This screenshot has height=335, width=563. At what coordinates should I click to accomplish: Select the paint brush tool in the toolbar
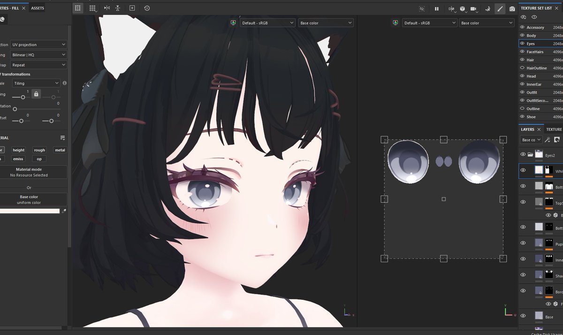click(x=500, y=8)
